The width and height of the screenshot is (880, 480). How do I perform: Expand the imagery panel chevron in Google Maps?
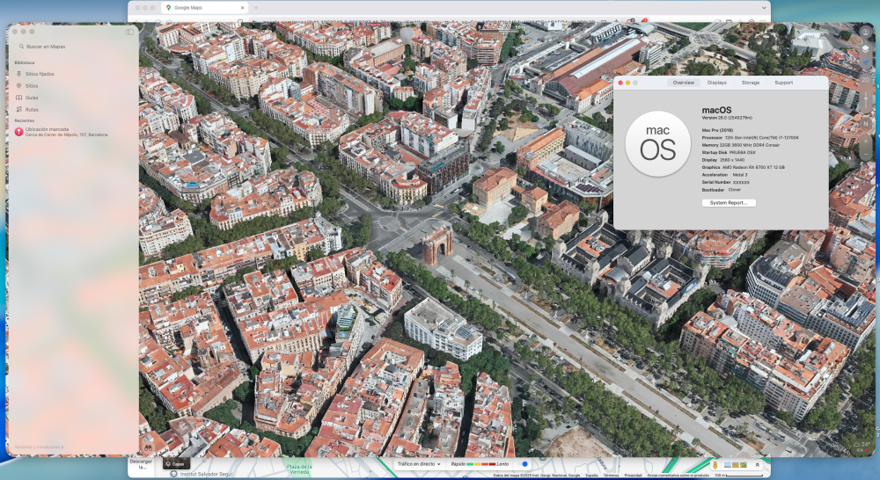tap(757, 465)
